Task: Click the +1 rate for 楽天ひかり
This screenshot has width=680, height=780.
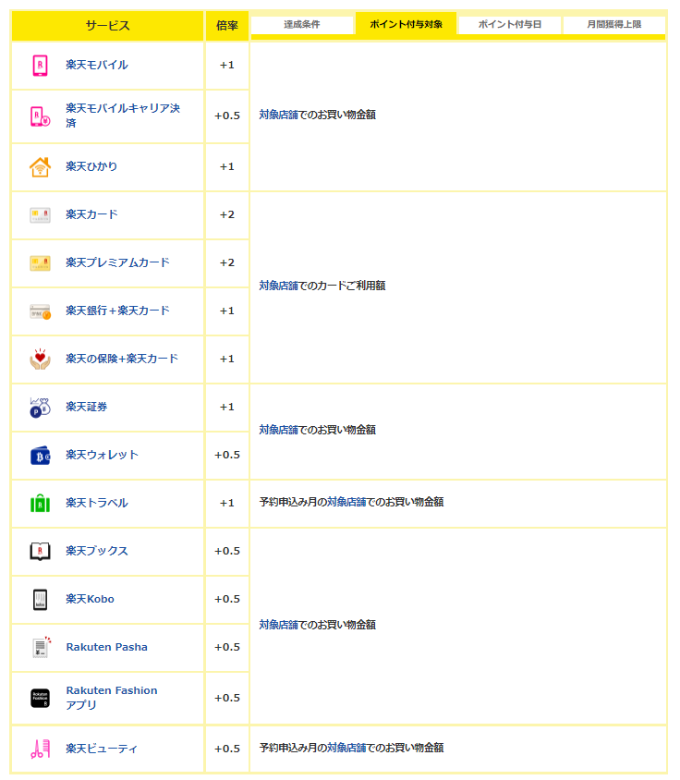Action: [227, 167]
